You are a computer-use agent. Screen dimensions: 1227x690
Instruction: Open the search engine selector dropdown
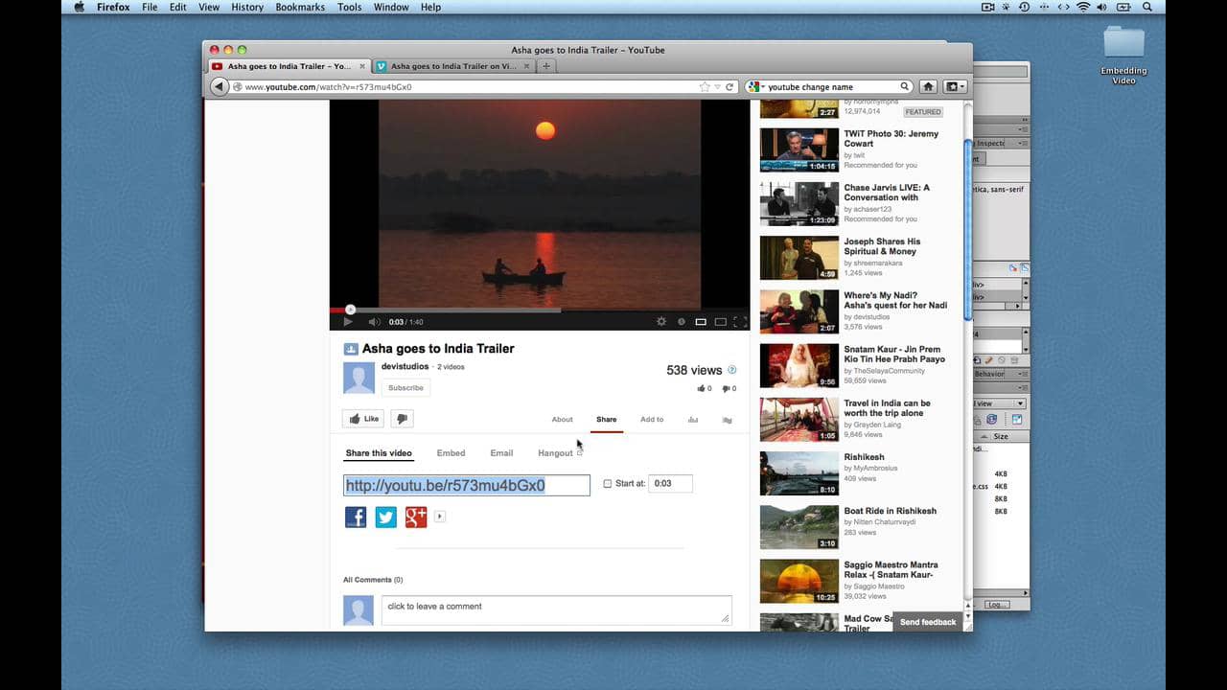pos(756,86)
